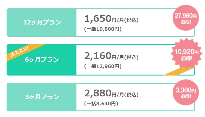Screen dimensions: 205x117
Task: Select the 3ヶ月プラン label
Action: click(42, 97)
